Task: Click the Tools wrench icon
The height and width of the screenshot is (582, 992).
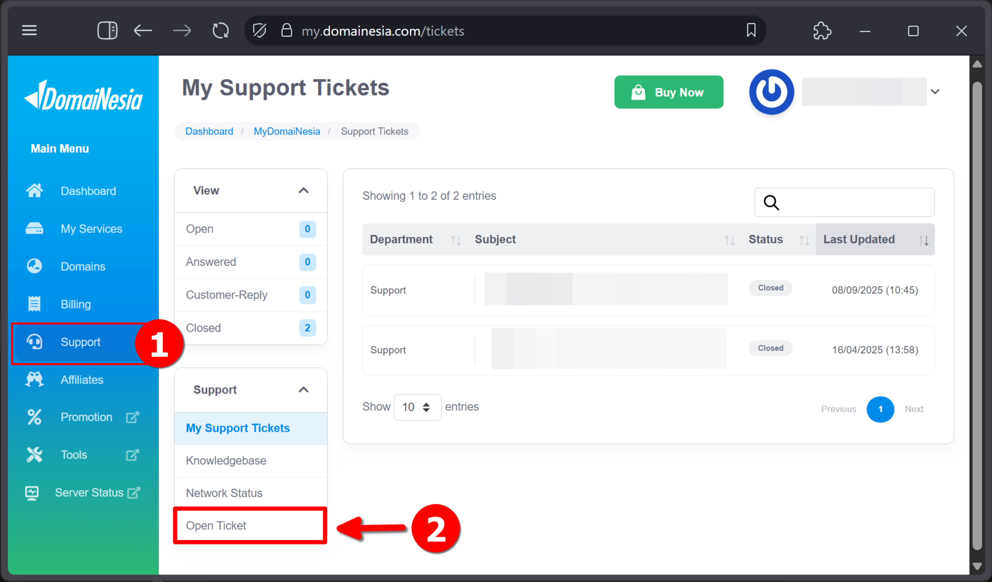Action: point(34,455)
